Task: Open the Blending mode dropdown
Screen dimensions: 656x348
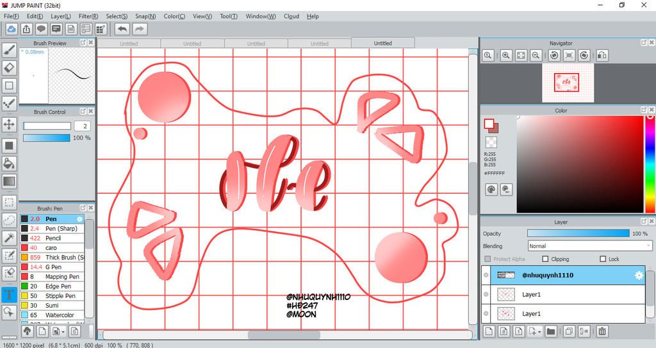Action: (x=590, y=246)
